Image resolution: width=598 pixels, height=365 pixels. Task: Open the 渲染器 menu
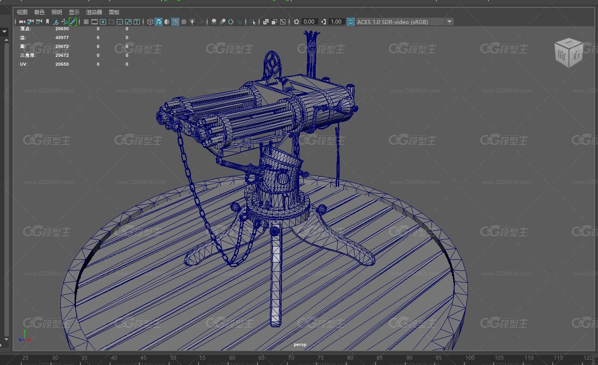pyautogui.click(x=94, y=12)
